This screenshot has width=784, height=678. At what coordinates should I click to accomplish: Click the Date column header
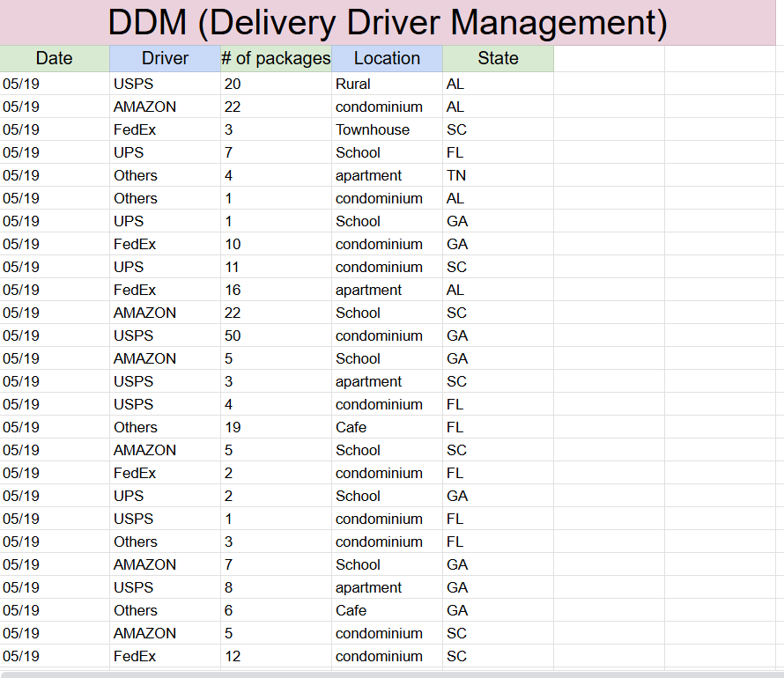tap(55, 58)
